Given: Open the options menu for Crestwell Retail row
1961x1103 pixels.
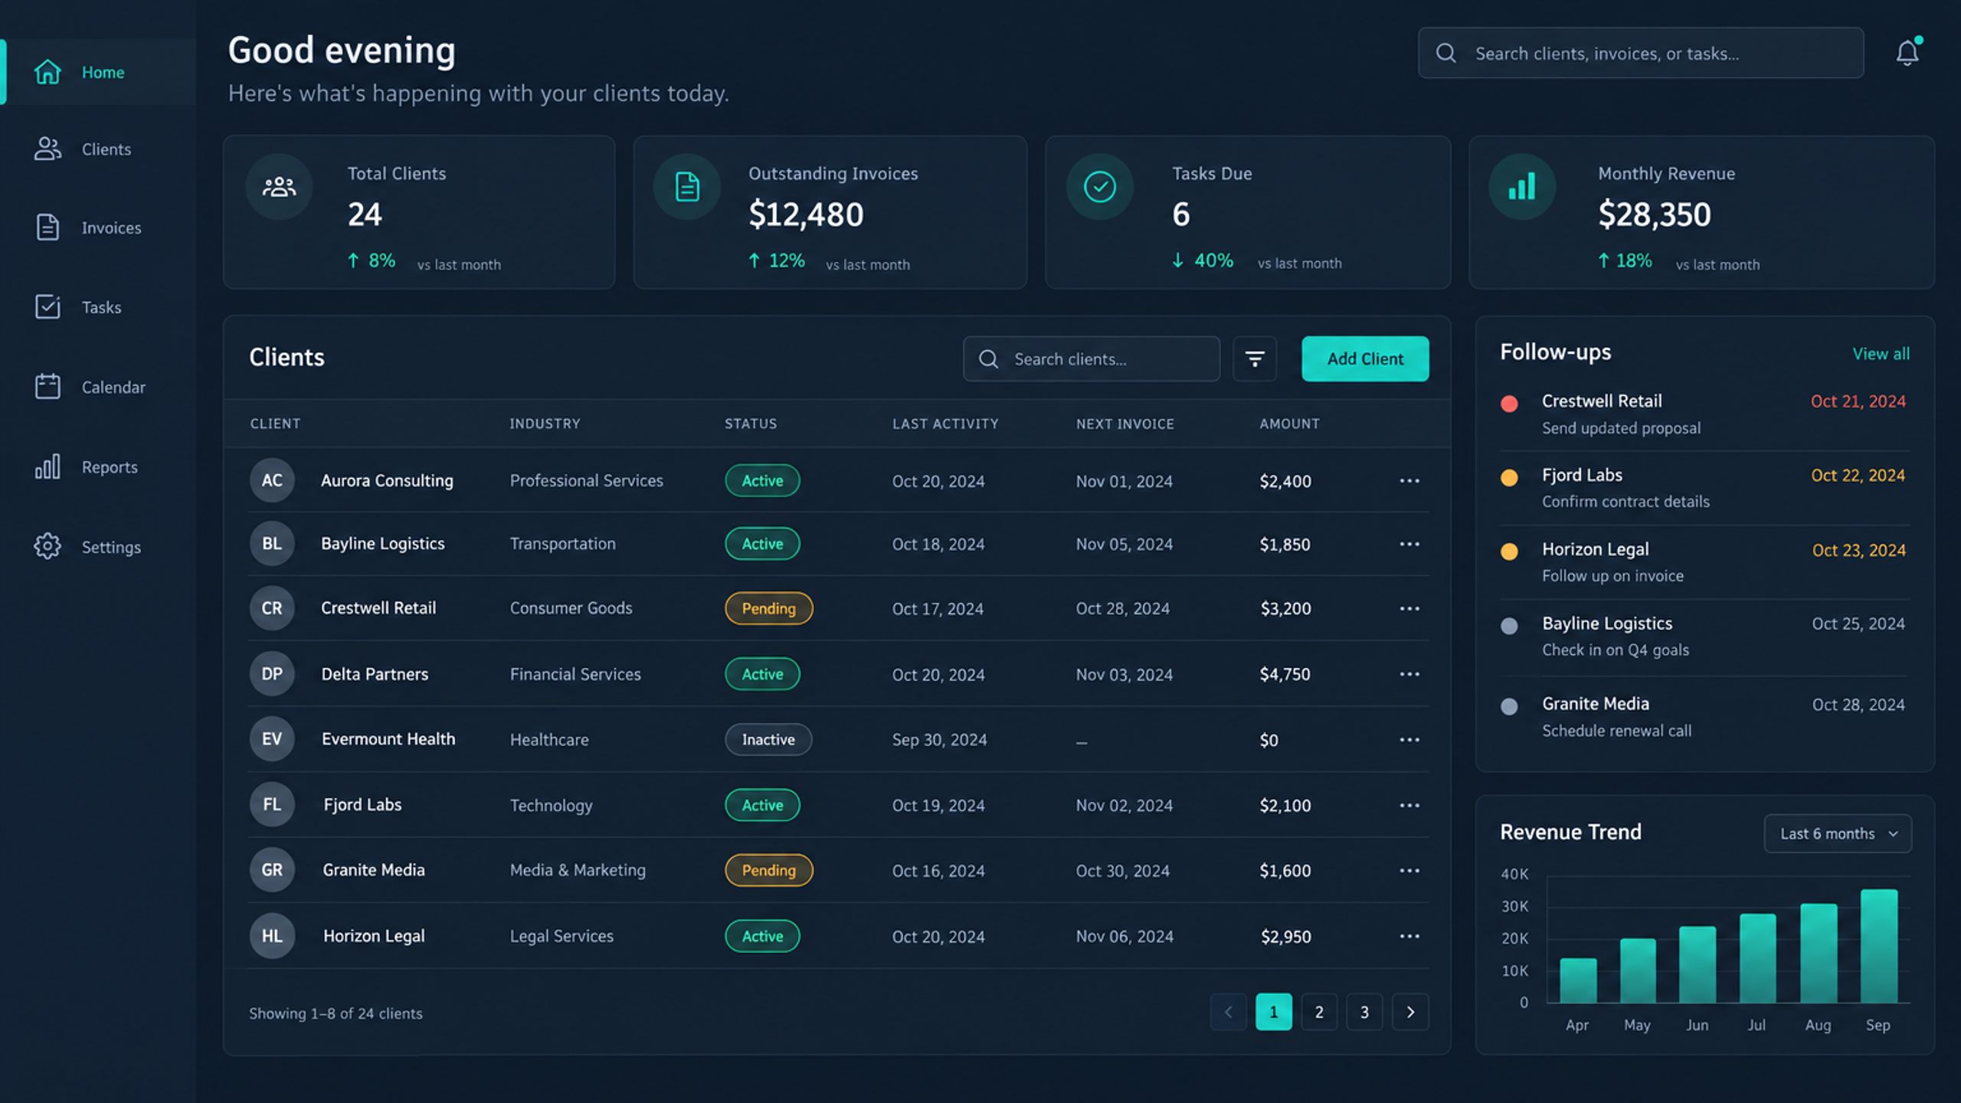Looking at the screenshot, I should 1409,608.
